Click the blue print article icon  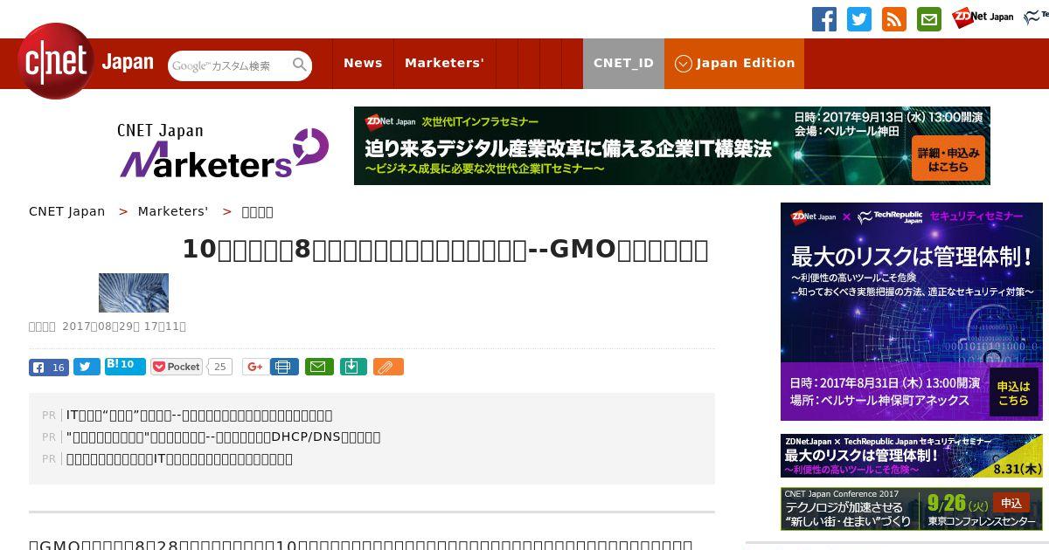point(284,367)
